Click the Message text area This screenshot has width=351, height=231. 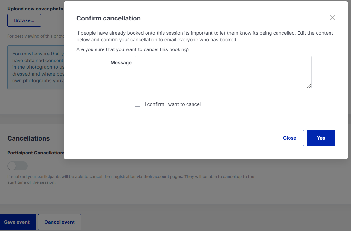point(223,72)
